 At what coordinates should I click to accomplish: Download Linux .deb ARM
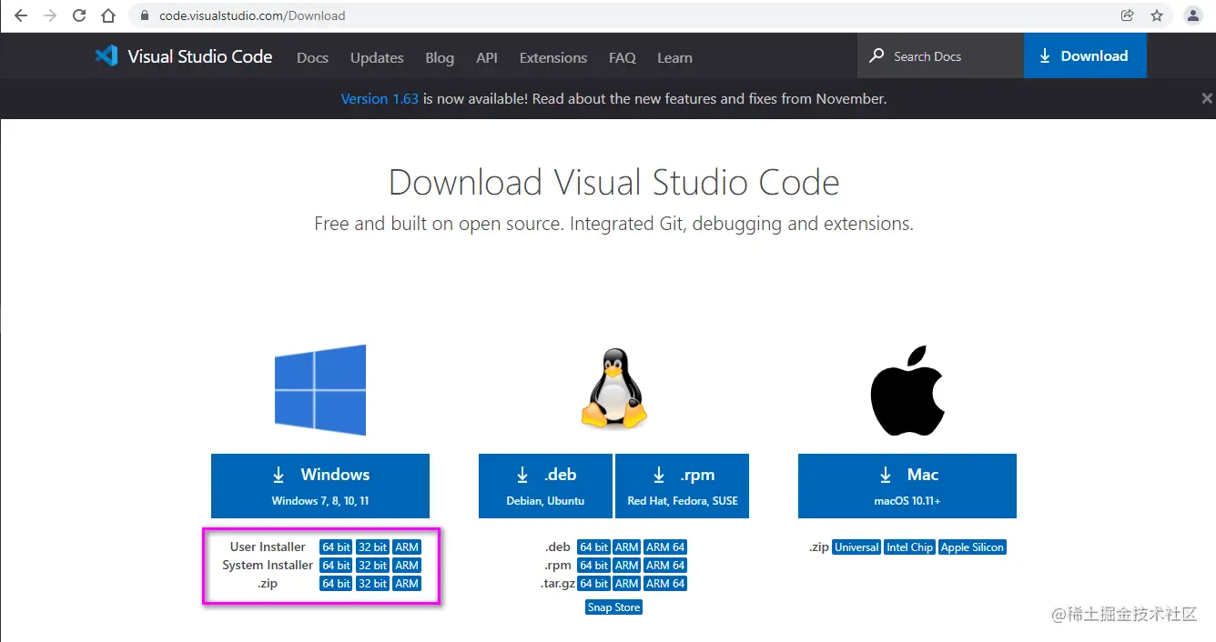coord(626,547)
